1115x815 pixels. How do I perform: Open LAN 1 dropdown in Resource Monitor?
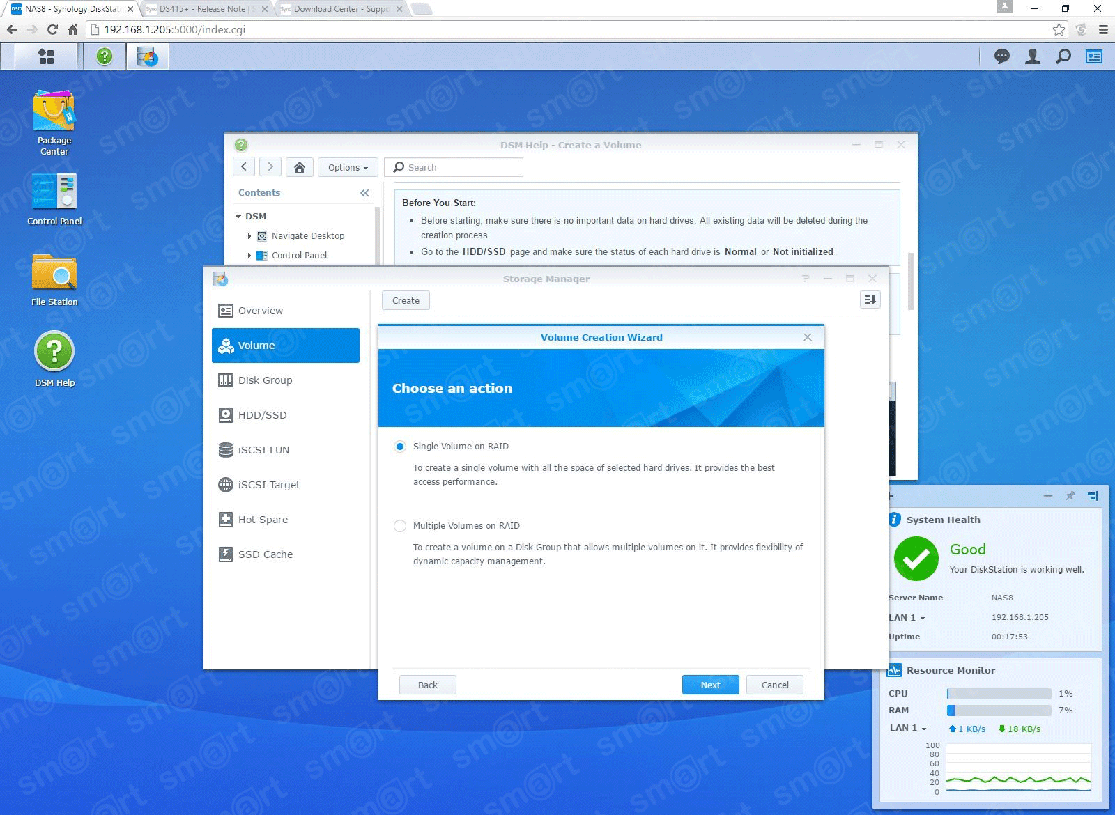[x=908, y=728]
